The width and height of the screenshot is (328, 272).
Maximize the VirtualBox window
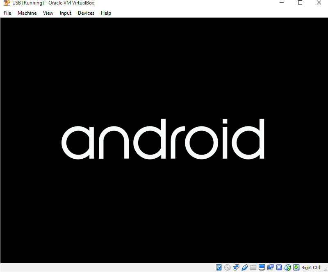(300, 3)
